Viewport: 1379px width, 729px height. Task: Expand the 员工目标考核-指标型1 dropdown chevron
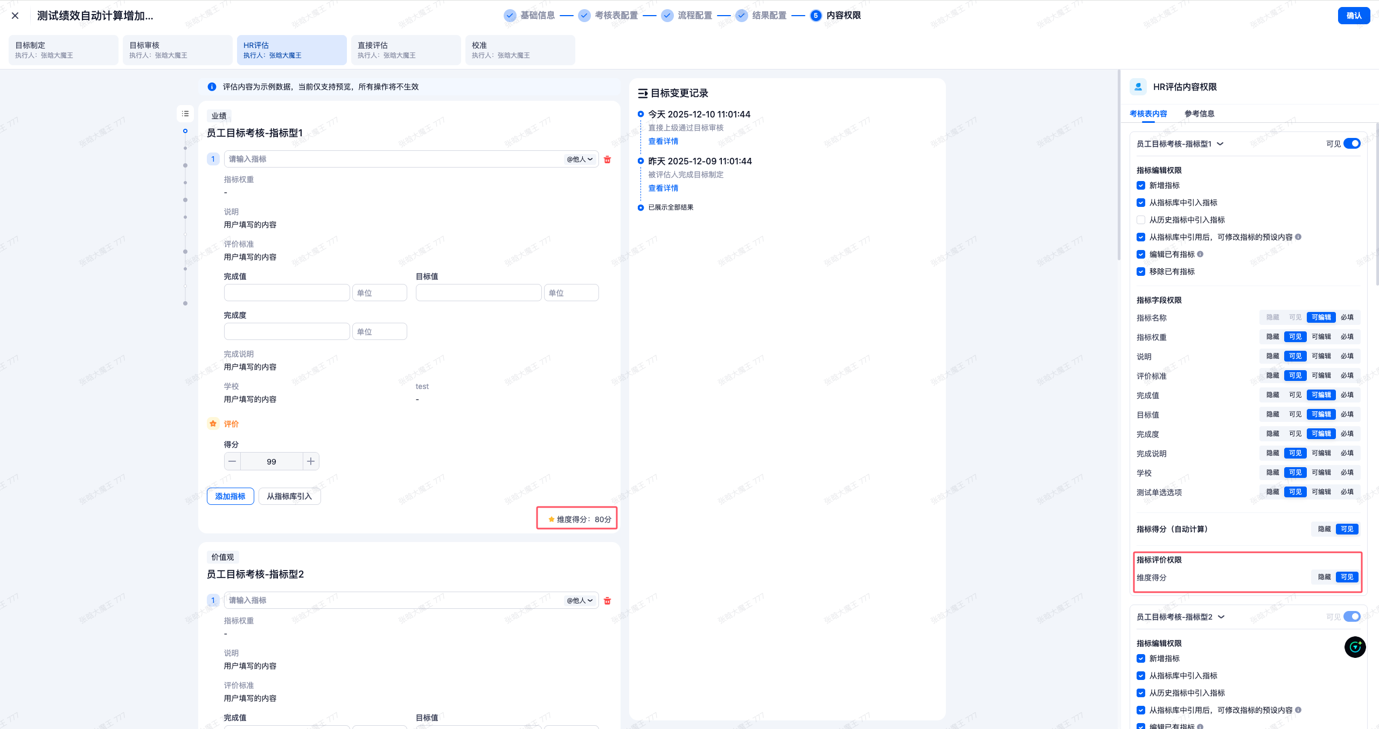(x=1220, y=144)
